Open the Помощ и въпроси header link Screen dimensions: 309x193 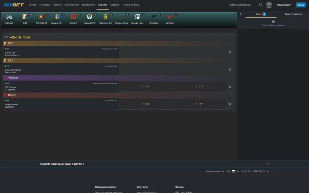pos(239,5)
